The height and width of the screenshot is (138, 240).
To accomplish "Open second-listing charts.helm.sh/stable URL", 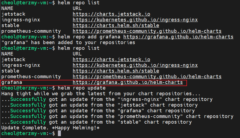I will (116, 71).
